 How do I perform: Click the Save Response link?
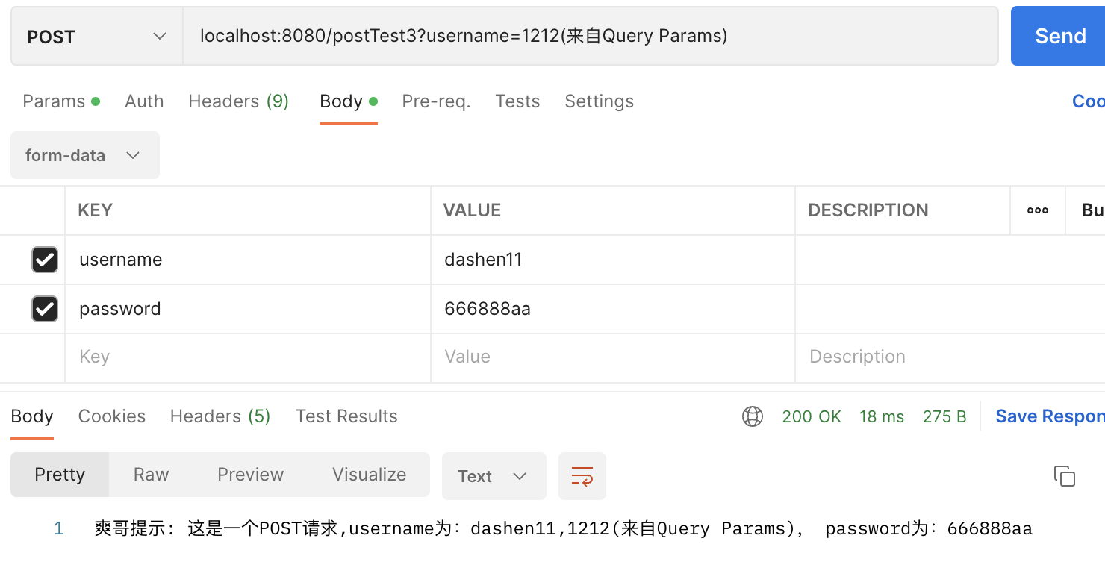pos(1049,416)
